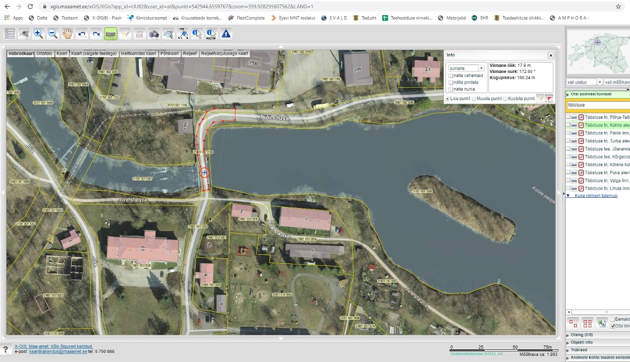Select the 'Muuda punkt' radio button

(473, 99)
